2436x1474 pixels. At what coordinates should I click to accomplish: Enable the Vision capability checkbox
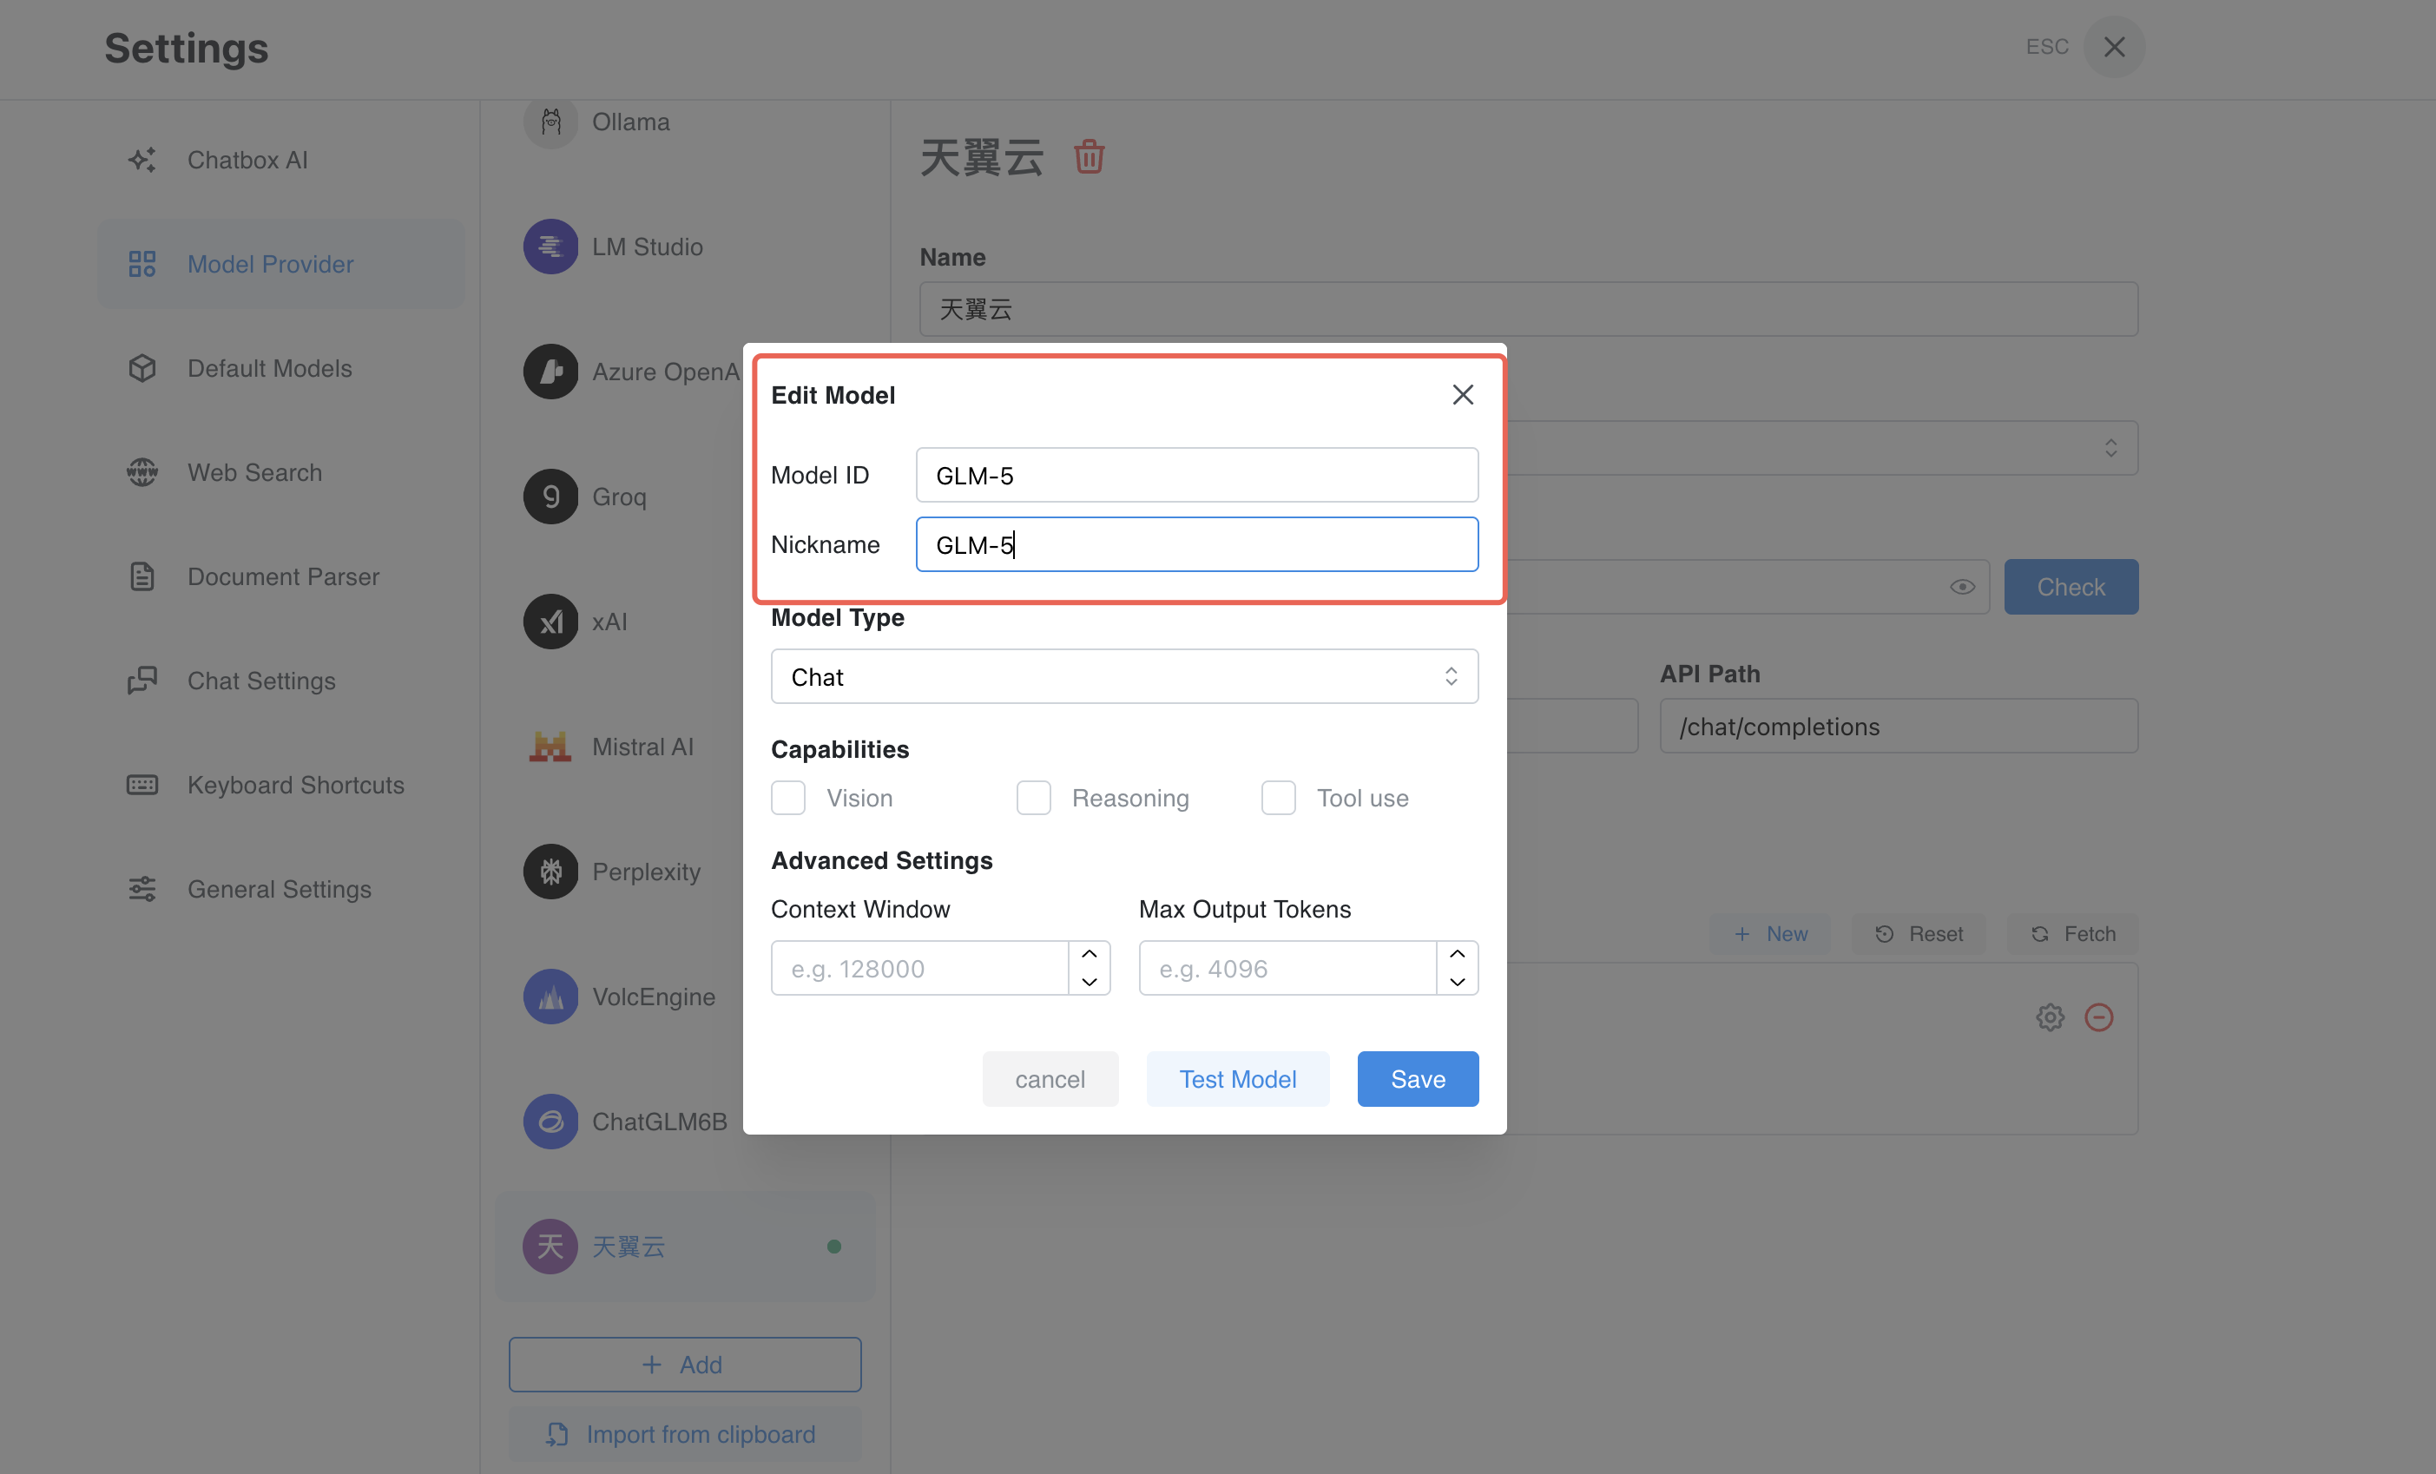pos(788,798)
